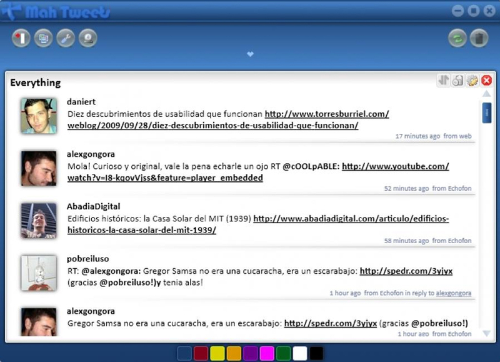Minimize the MahTweets window
The width and height of the screenshot is (500, 362).
(457, 11)
